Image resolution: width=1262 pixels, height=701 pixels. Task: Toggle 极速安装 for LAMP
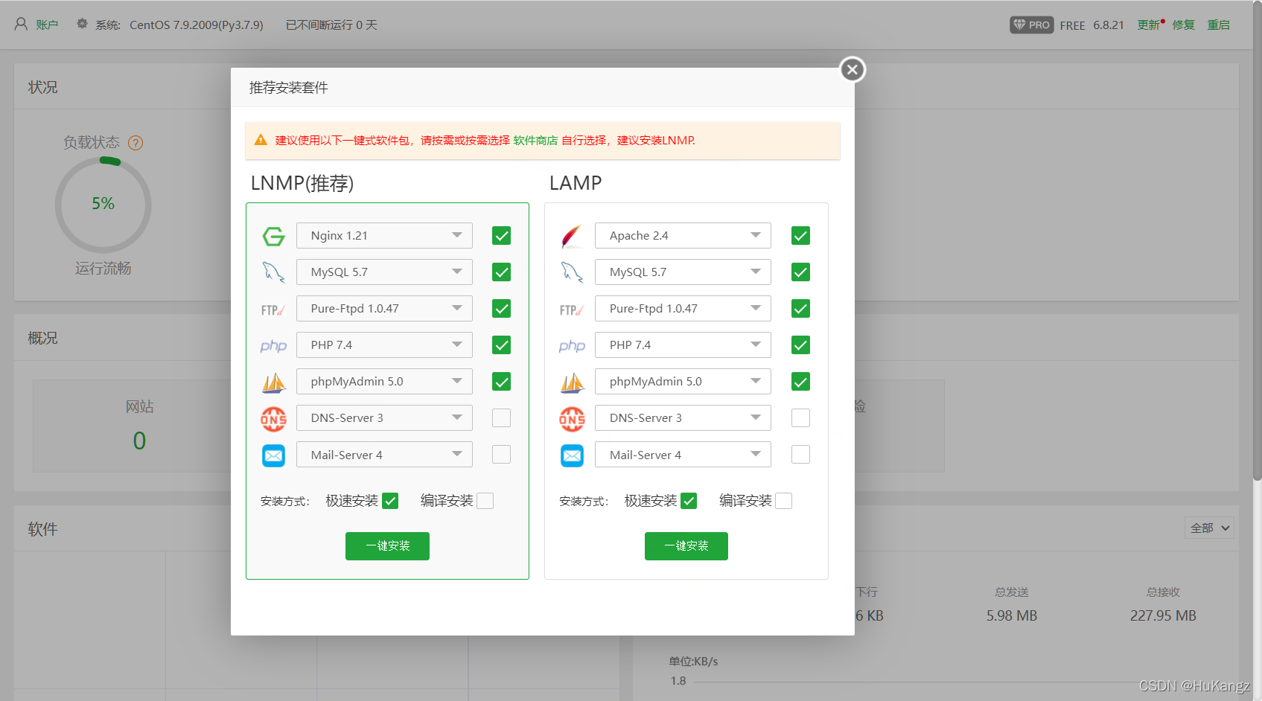pos(689,501)
